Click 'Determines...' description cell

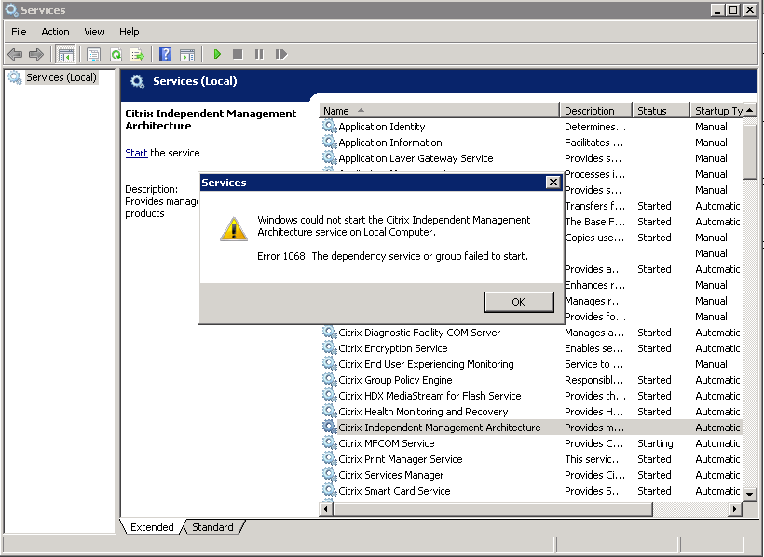click(x=595, y=127)
